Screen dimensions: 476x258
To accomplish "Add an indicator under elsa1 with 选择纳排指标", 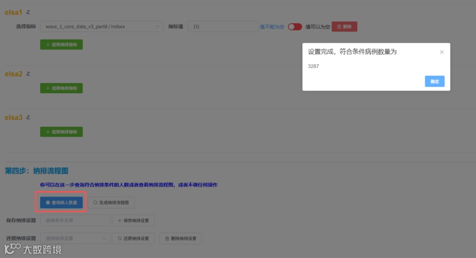I will pos(61,44).
